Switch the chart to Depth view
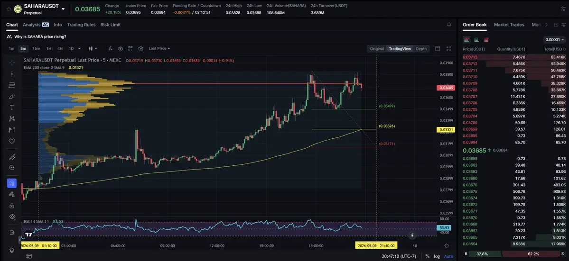This screenshot has height=261, width=569. pyautogui.click(x=421, y=48)
